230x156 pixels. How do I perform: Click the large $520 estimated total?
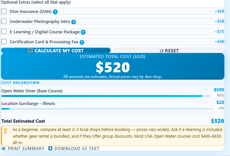coord(113,67)
